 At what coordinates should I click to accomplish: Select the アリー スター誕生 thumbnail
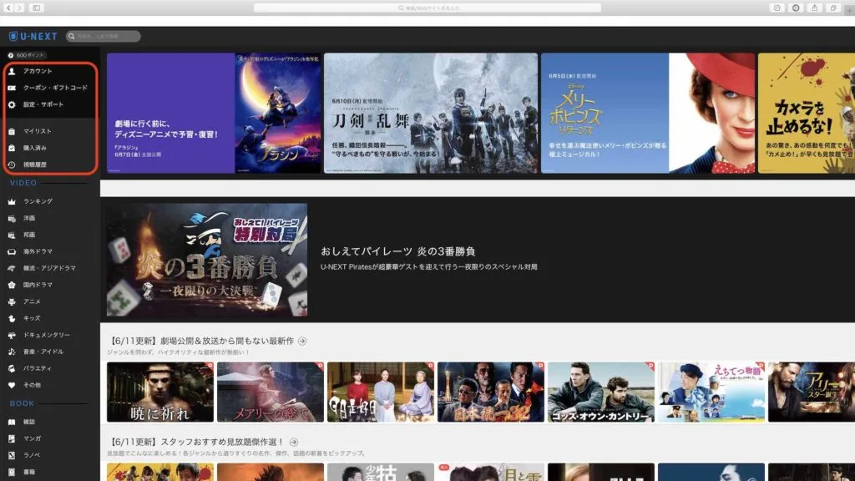812,392
